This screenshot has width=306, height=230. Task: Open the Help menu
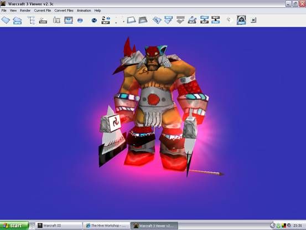97,11
